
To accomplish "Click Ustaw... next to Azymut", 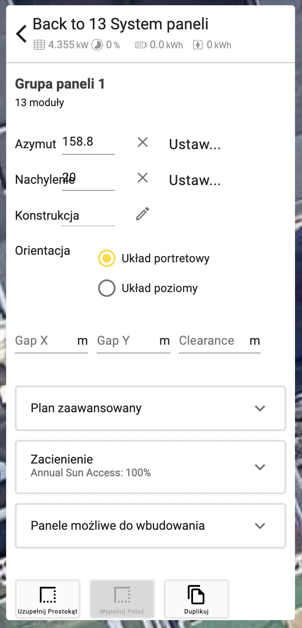I will click(195, 144).
